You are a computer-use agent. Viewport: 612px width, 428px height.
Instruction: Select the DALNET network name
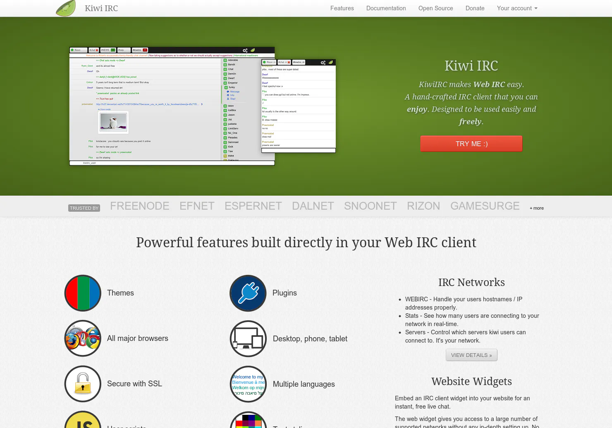pos(313,206)
